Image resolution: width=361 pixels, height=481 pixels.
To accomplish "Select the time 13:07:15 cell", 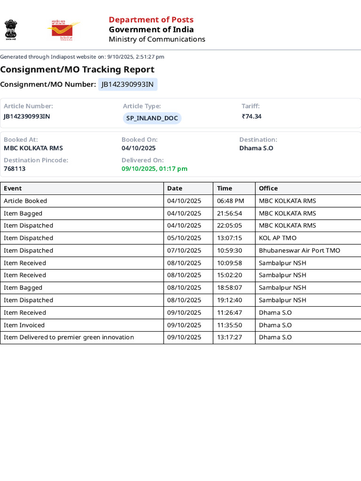I will coord(234,238).
